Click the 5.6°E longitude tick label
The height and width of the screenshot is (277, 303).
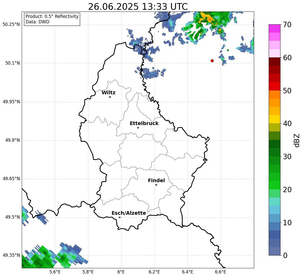[x=55, y=272]
